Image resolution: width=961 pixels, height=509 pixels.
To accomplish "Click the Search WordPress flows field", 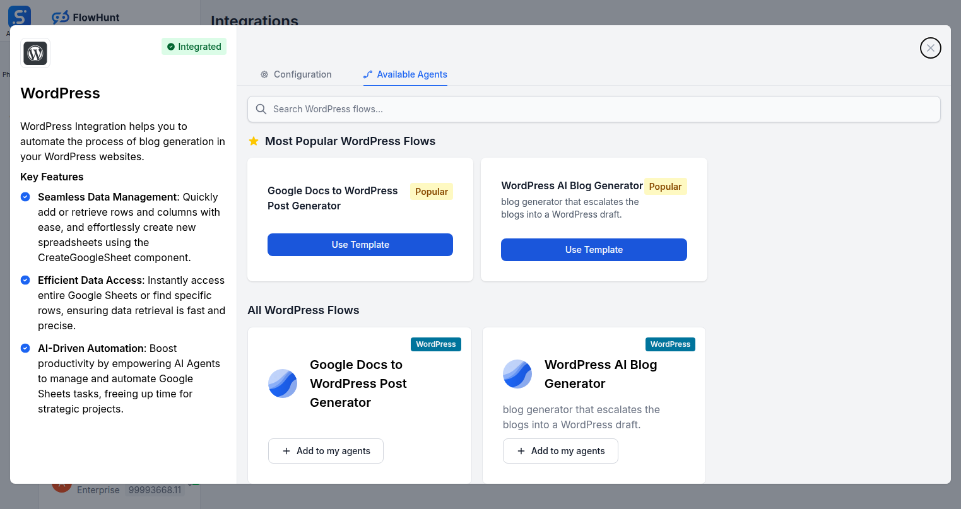I will pyautogui.click(x=593, y=109).
